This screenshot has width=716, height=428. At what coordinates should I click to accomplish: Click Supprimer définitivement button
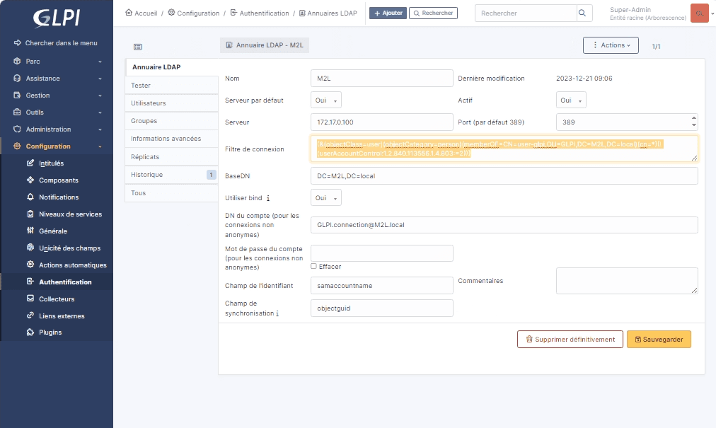pos(570,340)
